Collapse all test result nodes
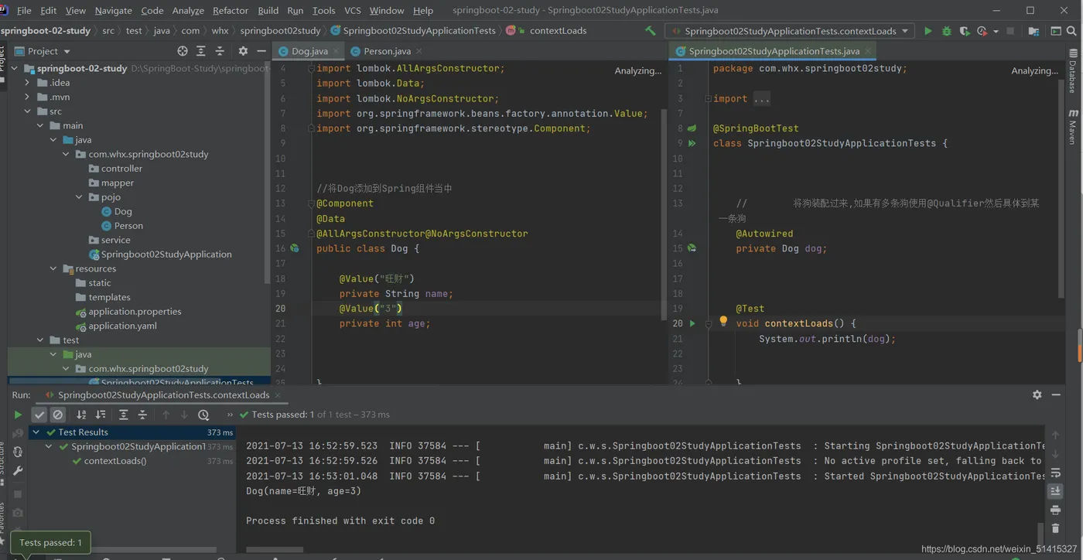Screen dimensions: 1083x560 click(x=142, y=415)
